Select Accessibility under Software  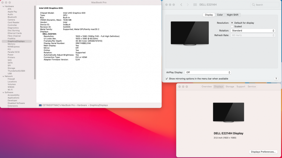[14, 95]
